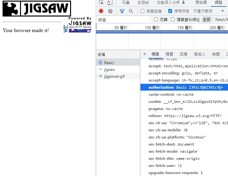Toggle the device toolbar icon
This screenshot has height=176, width=228.
[x=110, y=3]
